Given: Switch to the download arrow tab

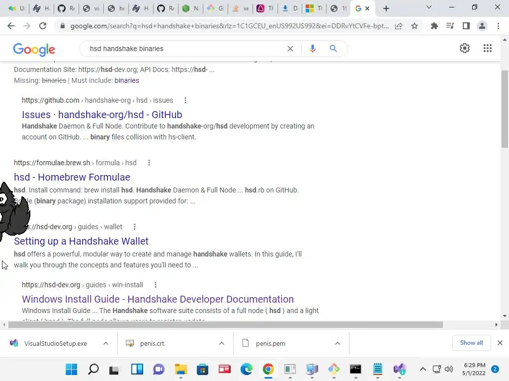Looking at the screenshot, I should point(290,8).
